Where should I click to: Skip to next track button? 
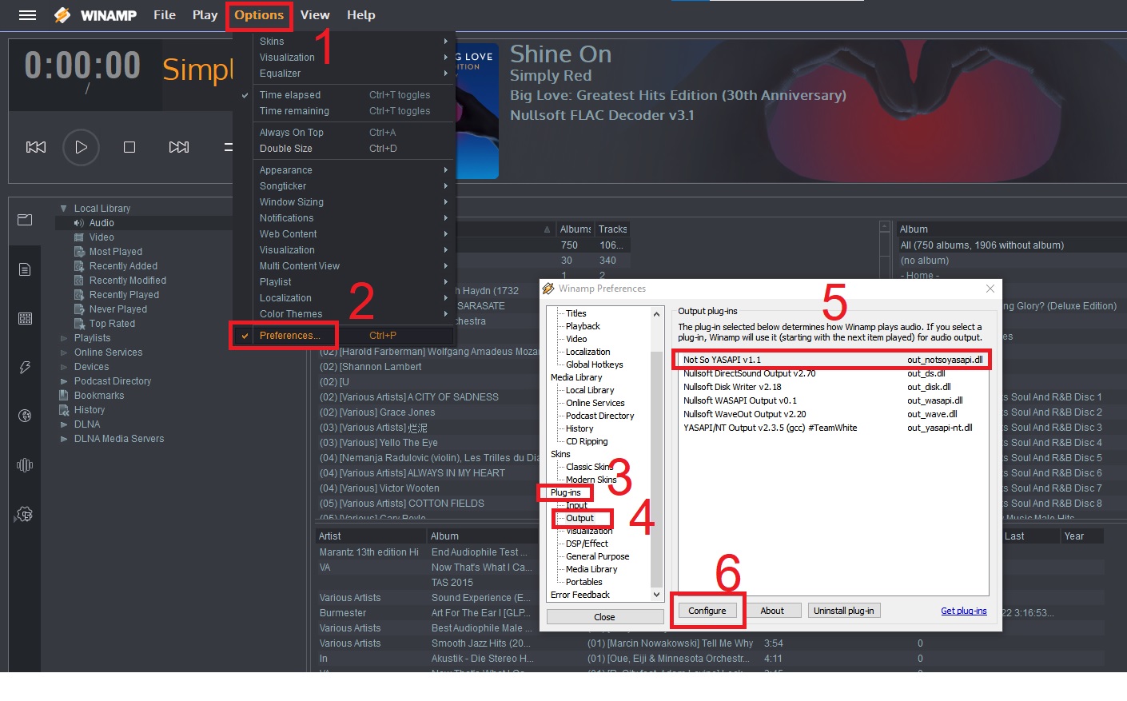coord(179,147)
